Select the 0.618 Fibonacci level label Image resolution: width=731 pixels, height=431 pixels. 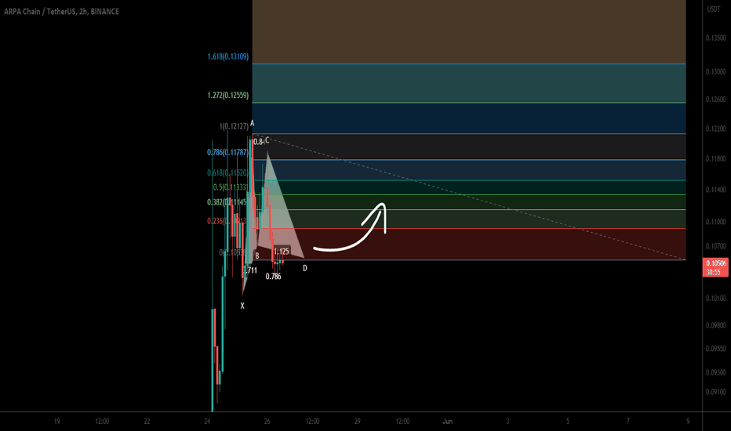coord(227,173)
